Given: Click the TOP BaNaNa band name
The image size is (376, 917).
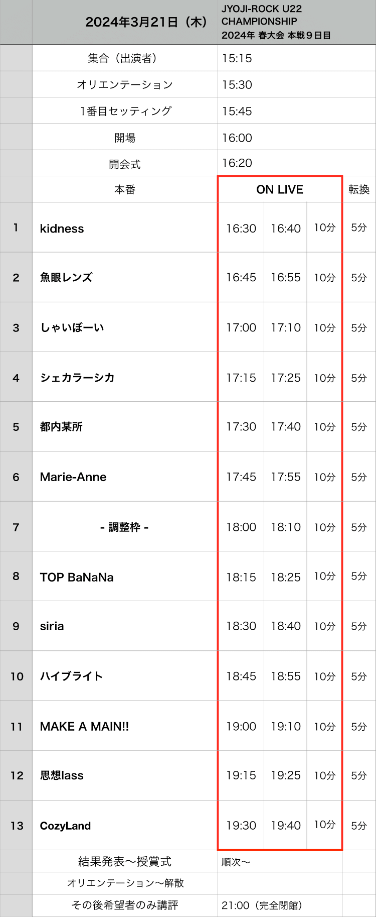Looking at the screenshot, I should click(x=77, y=577).
